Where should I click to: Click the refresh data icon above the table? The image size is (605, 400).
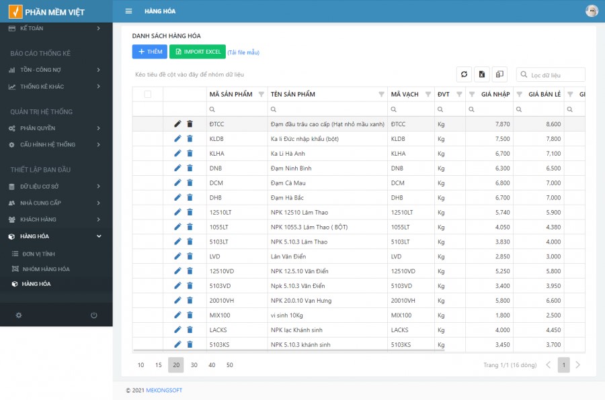pos(464,74)
